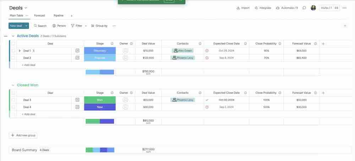This screenshot has height=161, width=355.
Task: Switch to the Forecast tab
Action: [39, 16]
